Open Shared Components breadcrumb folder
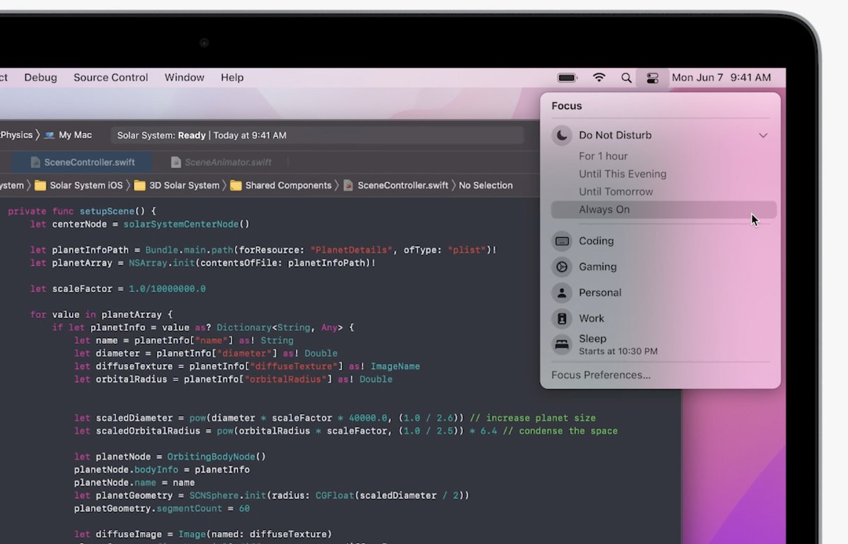This screenshot has width=848, height=544. coord(281,185)
